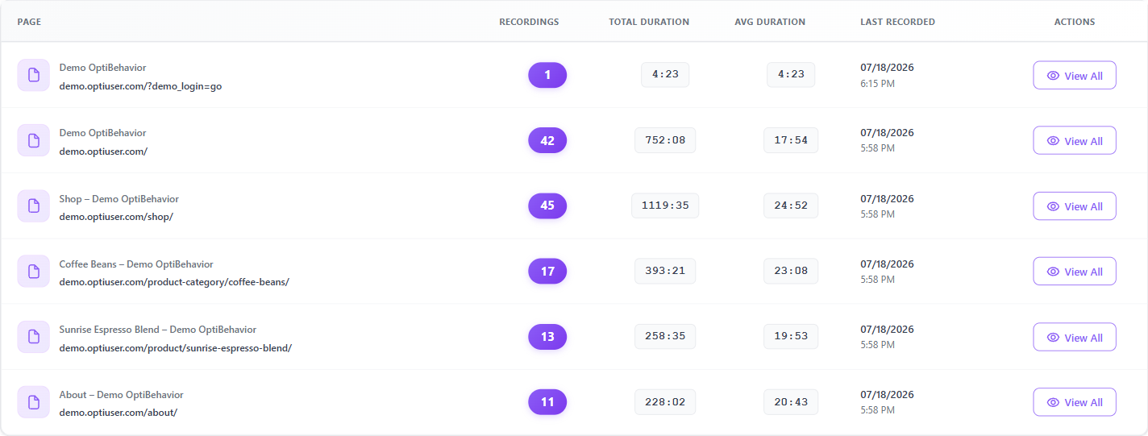
Task: Open demo.optiuser.com/shop/ URL
Action: (116, 217)
